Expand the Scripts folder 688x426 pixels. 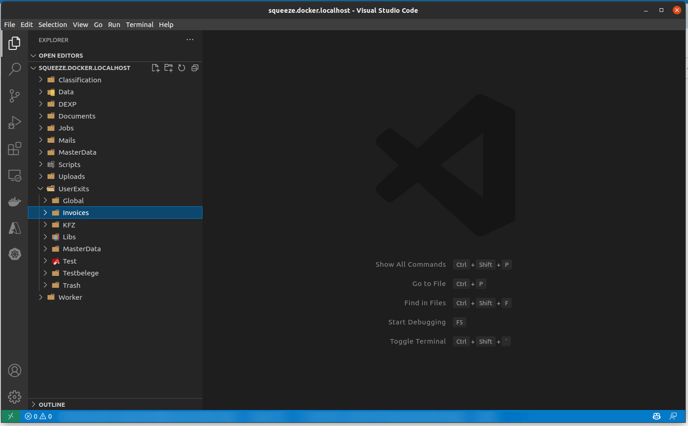115,164
